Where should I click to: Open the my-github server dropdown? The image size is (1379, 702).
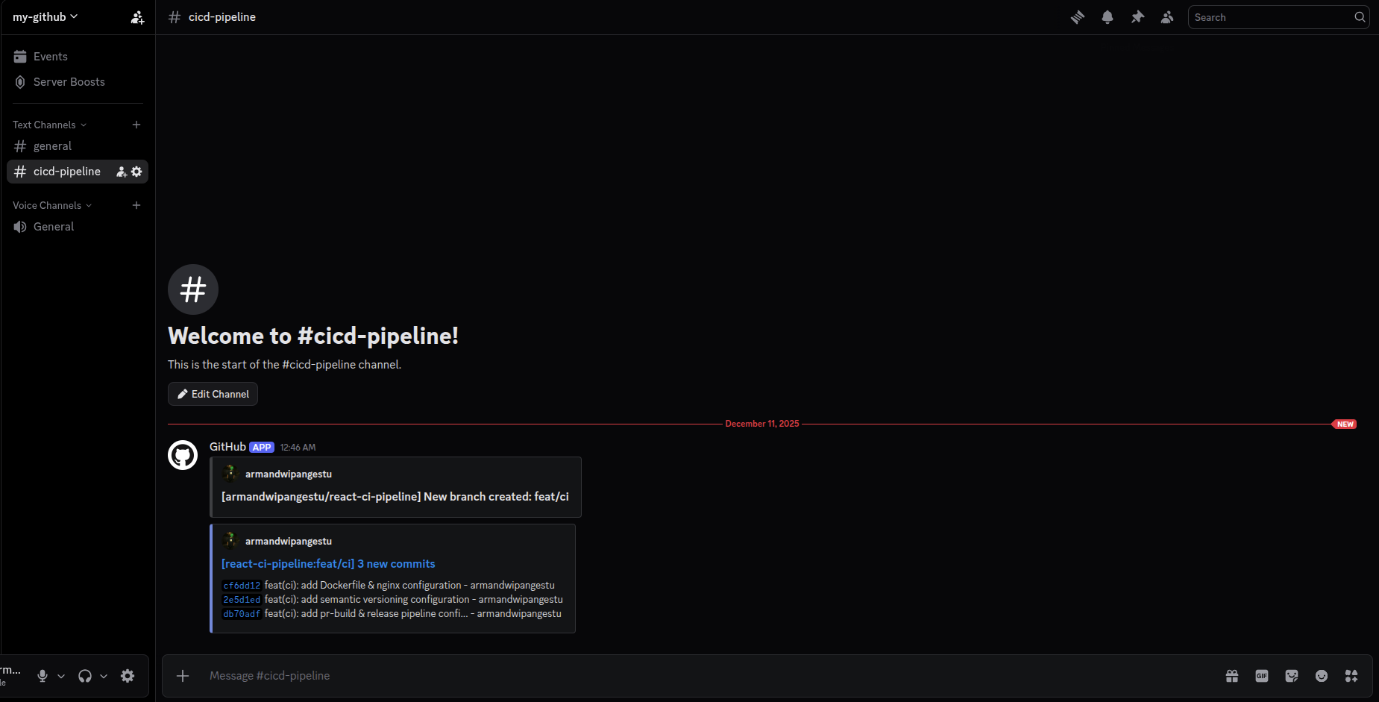pyautogui.click(x=45, y=16)
